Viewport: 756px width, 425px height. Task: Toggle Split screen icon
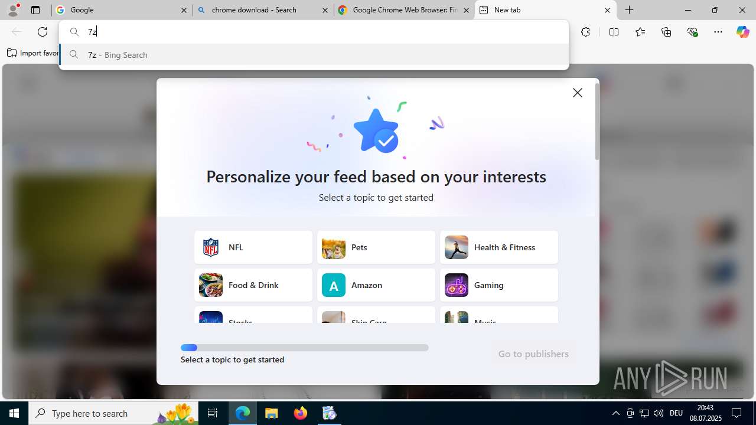coord(614,32)
